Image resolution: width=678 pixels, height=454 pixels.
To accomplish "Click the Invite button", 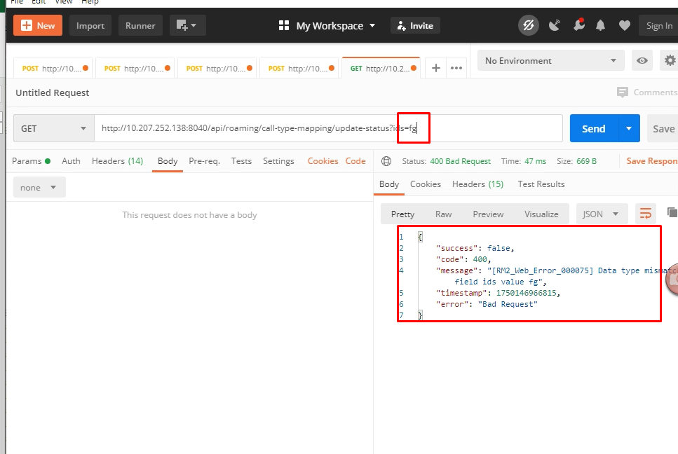I will (415, 26).
